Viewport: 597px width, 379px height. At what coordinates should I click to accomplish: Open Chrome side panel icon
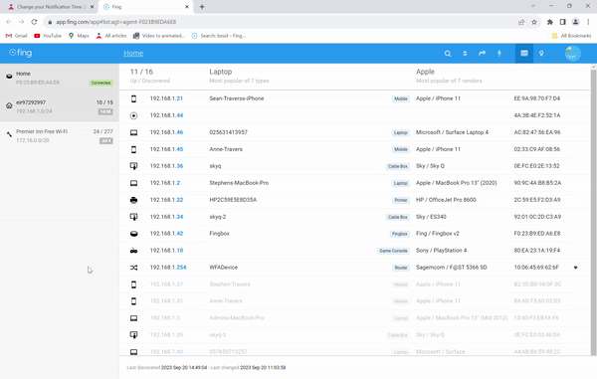(x=563, y=22)
